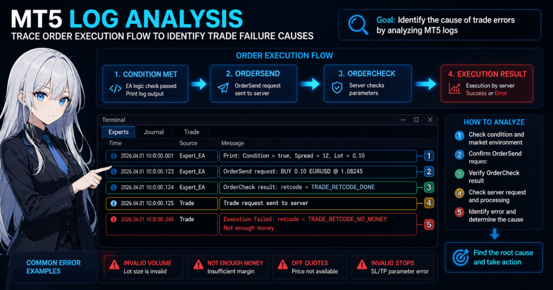This screenshot has width=553, height=290.
Task: Click the Message column header
Action: click(x=232, y=143)
